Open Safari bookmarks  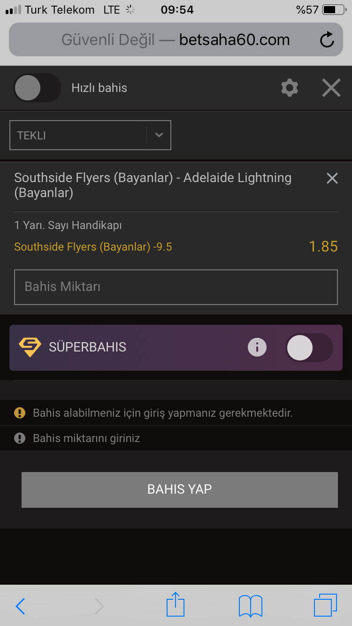[251, 606]
